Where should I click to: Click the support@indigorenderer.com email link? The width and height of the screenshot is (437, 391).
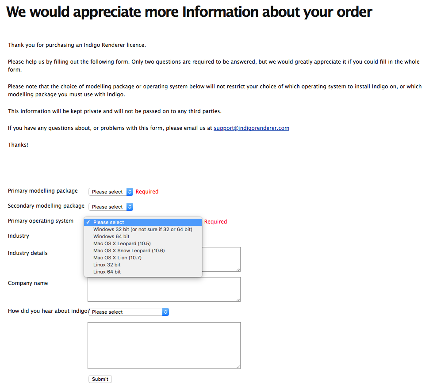click(251, 128)
